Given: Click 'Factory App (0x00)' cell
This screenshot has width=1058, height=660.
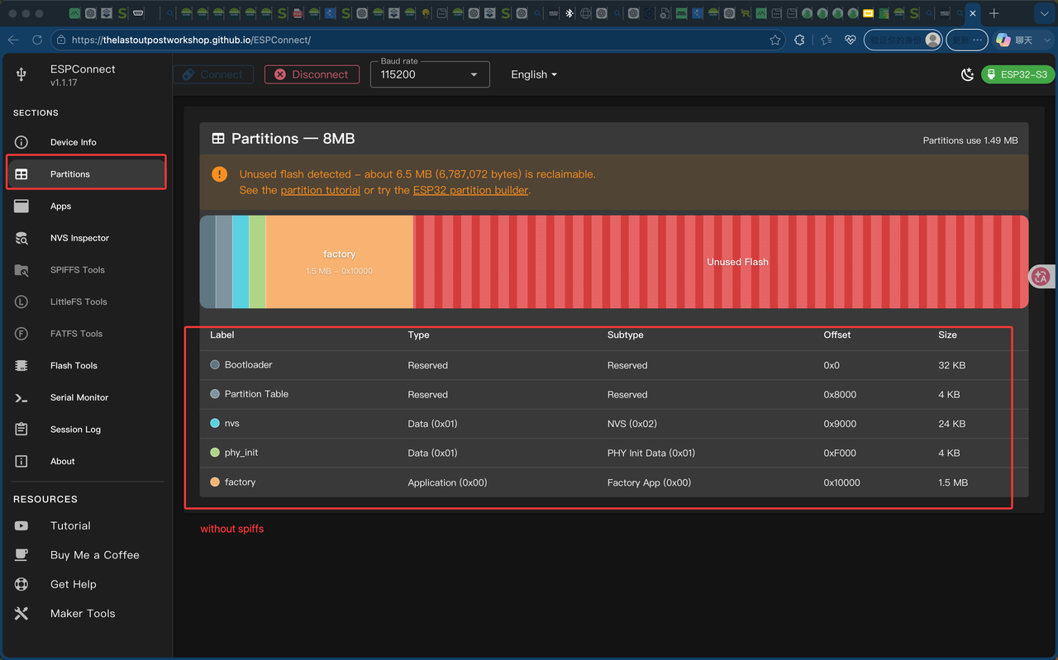Looking at the screenshot, I should click(x=649, y=482).
